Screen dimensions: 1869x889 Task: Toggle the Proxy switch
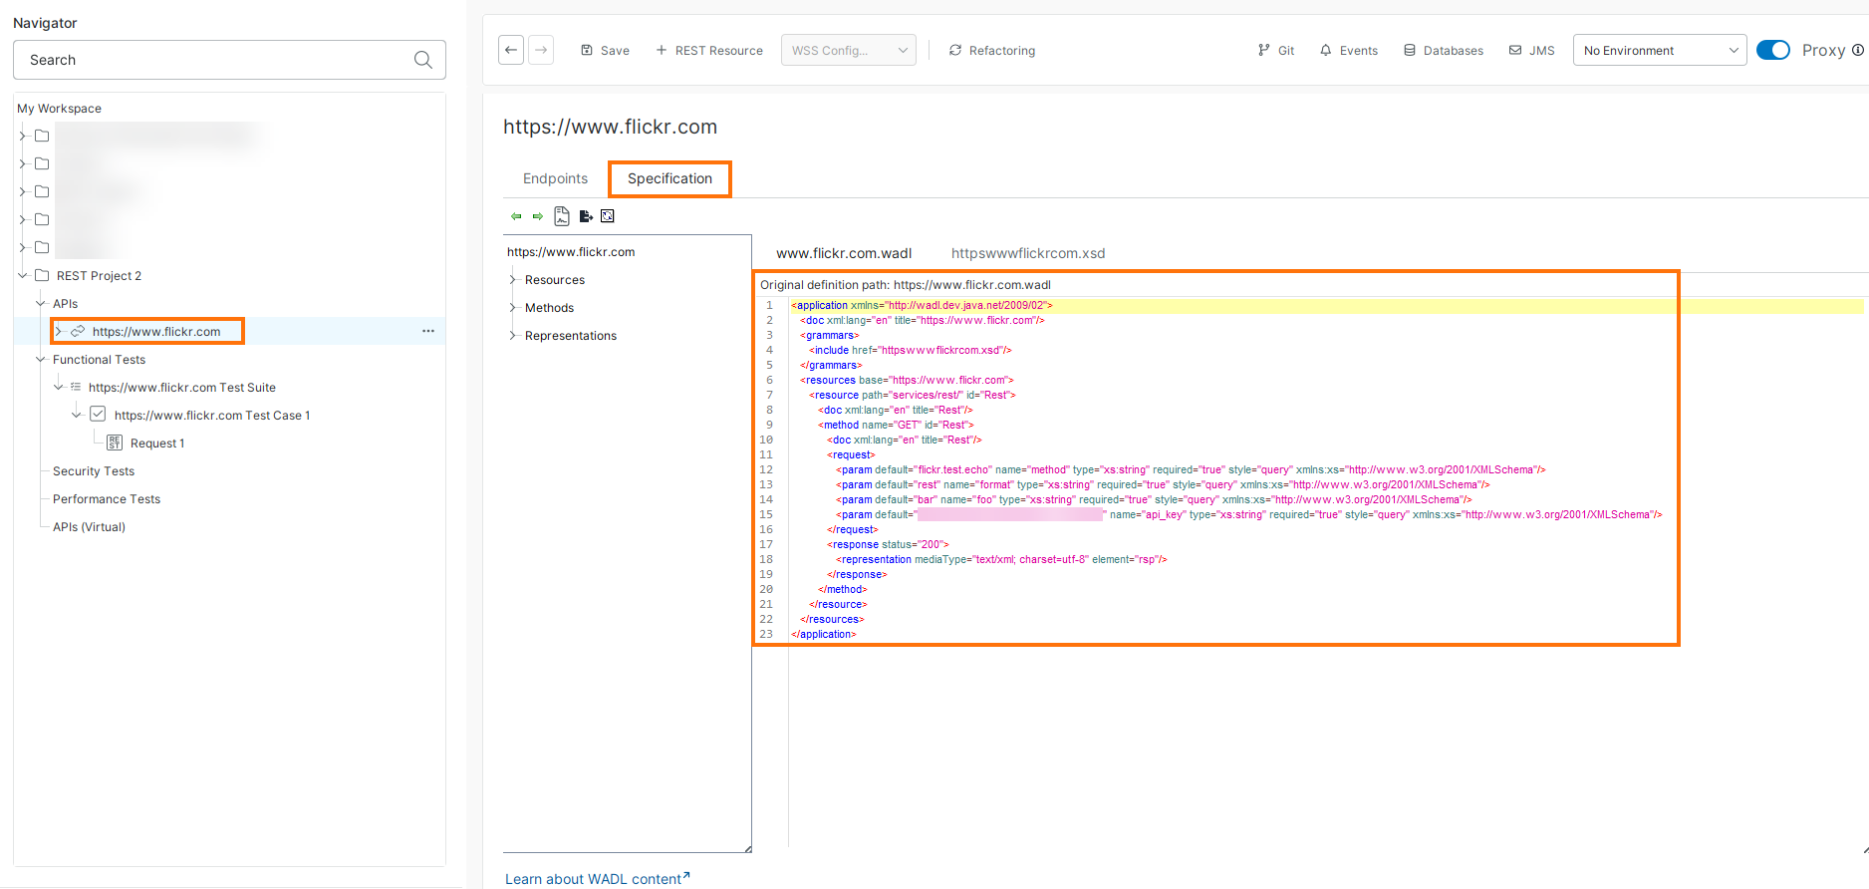[x=1773, y=50]
